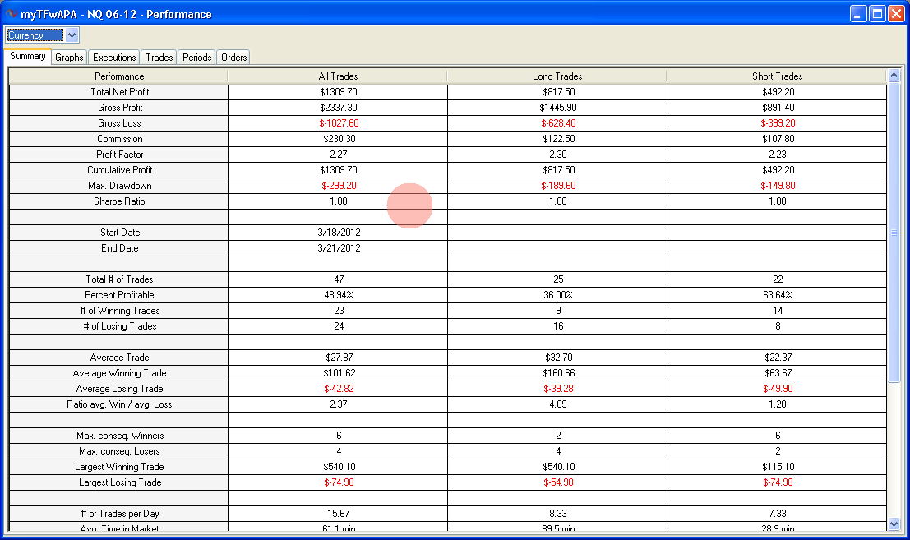Viewport: 910px width, 540px height.
Task: Select the Cumulative Profit row label
Action: click(x=119, y=170)
